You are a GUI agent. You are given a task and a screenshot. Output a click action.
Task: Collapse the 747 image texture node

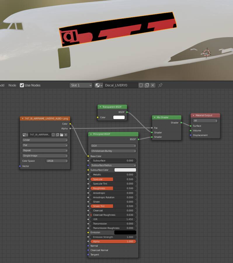(x=23, y=119)
